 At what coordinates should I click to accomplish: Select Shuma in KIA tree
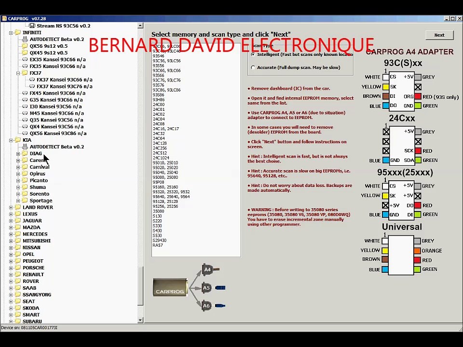click(38, 187)
